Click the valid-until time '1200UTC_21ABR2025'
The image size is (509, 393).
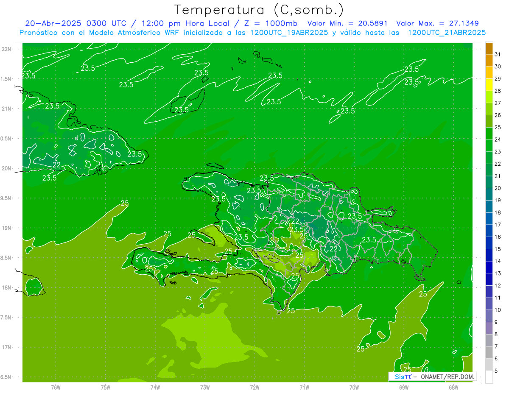click(x=447, y=33)
